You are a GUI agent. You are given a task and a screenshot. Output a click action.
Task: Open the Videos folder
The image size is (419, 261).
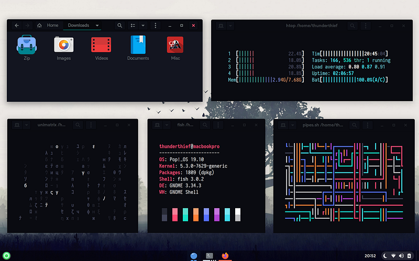[101, 45]
